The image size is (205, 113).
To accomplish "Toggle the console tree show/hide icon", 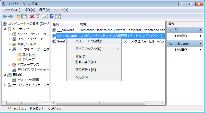I will tap(25, 16).
